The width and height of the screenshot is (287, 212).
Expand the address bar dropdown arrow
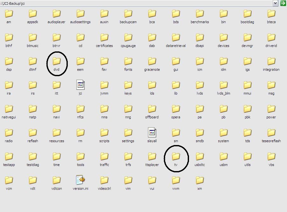[x=275, y=3]
